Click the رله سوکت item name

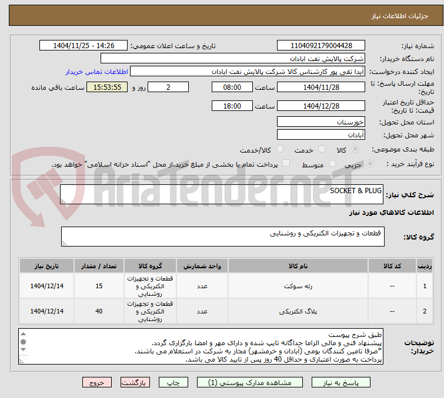[x=298, y=286]
